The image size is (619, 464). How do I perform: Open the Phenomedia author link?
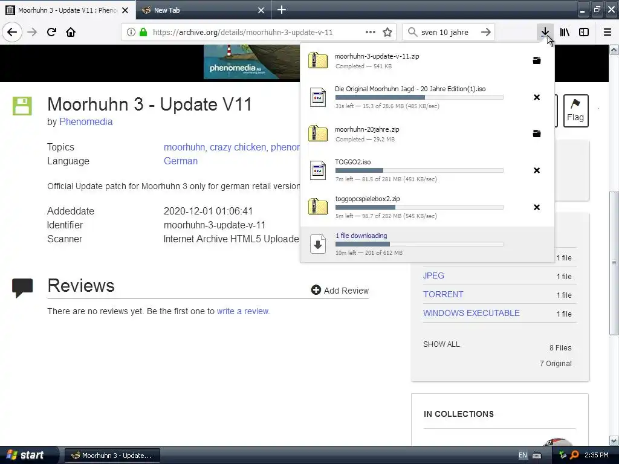(x=86, y=121)
